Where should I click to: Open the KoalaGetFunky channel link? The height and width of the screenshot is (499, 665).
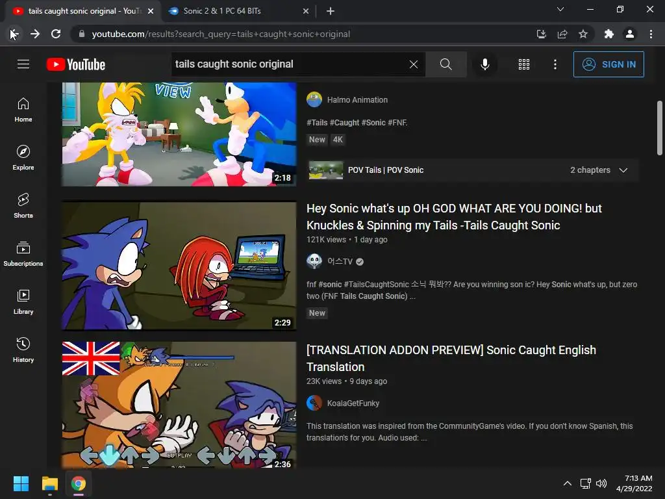click(x=353, y=403)
